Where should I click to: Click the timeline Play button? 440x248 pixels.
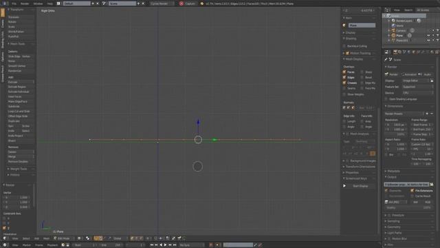[x=165, y=245]
